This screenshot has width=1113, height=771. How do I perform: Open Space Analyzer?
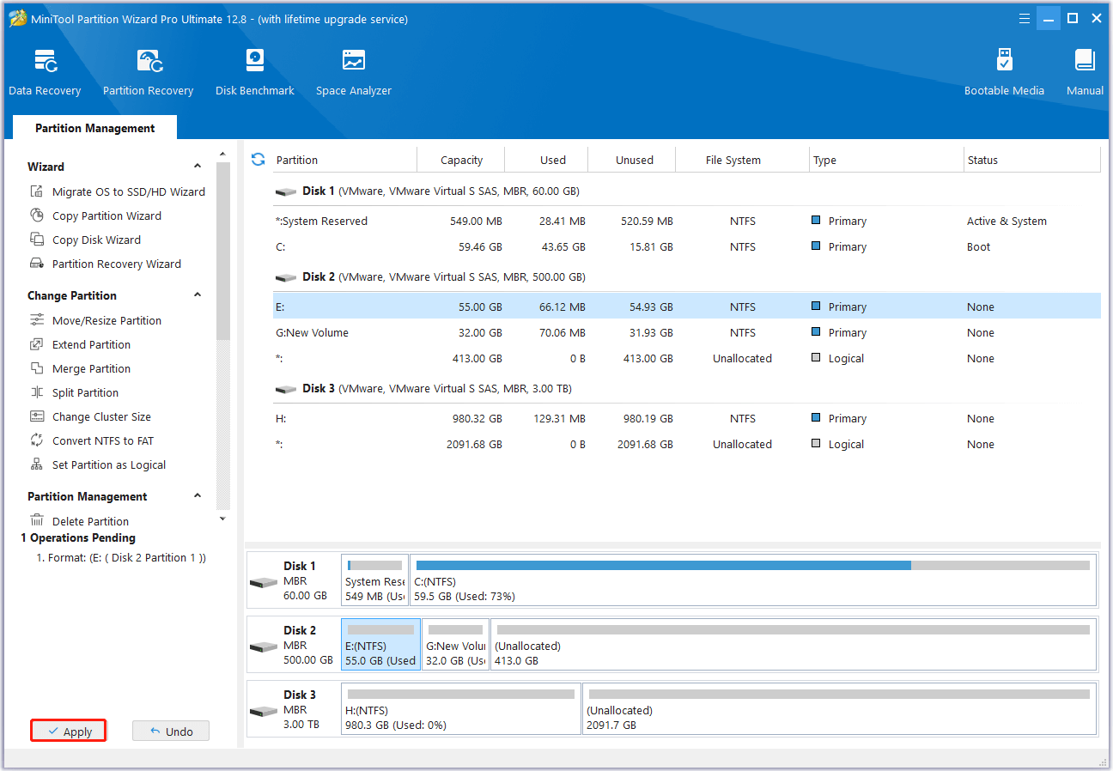354,72
